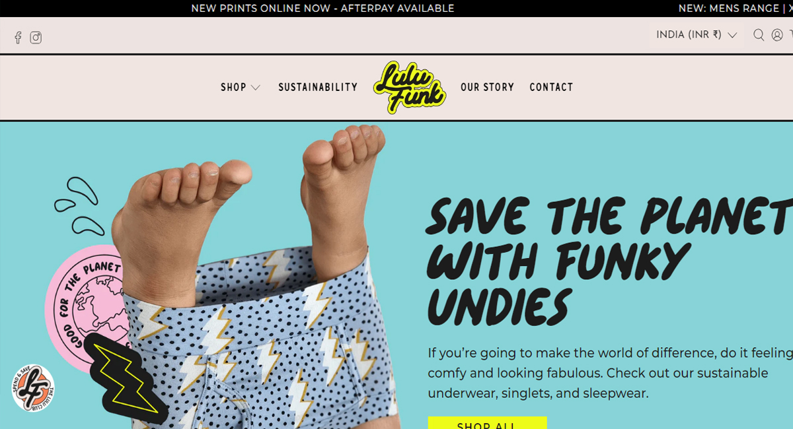Navigate to the Contact page
The width and height of the screenshot is (793, 429).
point(551,87)
